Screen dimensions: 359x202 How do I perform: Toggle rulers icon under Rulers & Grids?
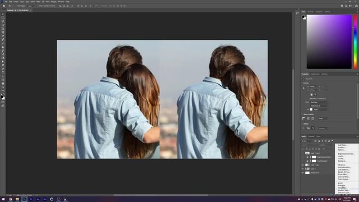[303, 118]
